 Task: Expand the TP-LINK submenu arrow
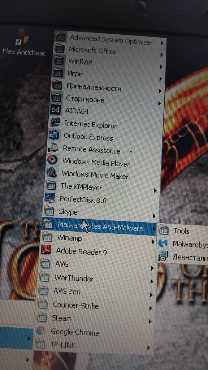148,348
